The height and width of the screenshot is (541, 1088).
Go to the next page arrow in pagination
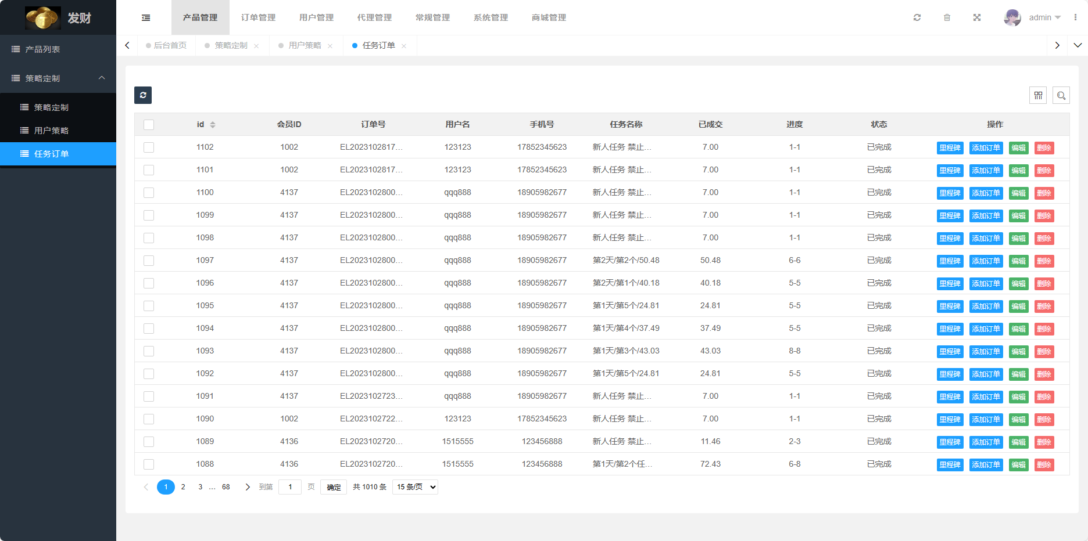point(248,487)
